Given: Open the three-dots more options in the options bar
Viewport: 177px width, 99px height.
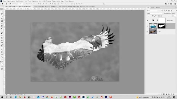Looking at the screenshot, I should pos(62,4).
